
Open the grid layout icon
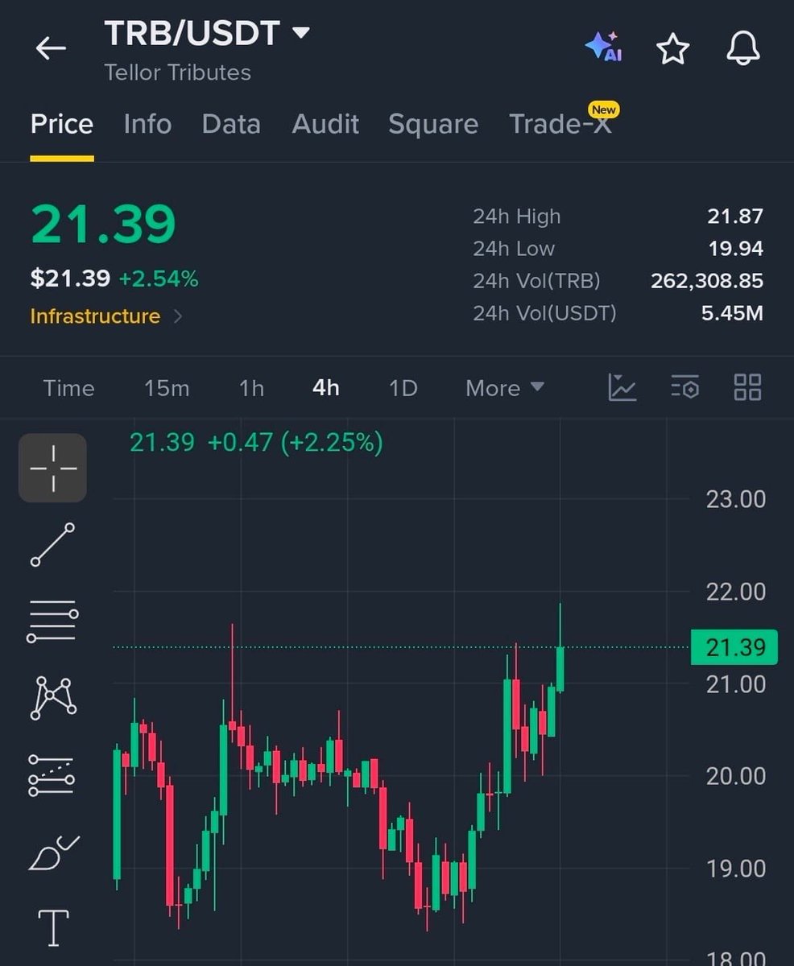747,387
